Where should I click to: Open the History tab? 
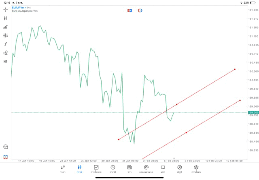[113, 169]
